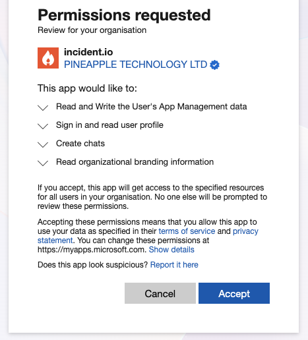Click the 'Read organizational branding information' text
This screenshot has width=308, height=340.
[135, 162]
